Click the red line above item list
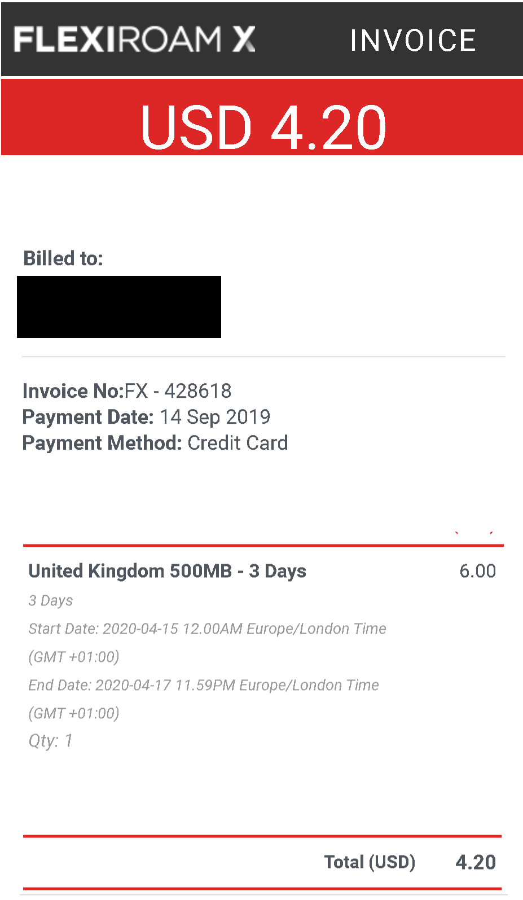Viewport: 523px width, 900px height. (x=263, y=546)
